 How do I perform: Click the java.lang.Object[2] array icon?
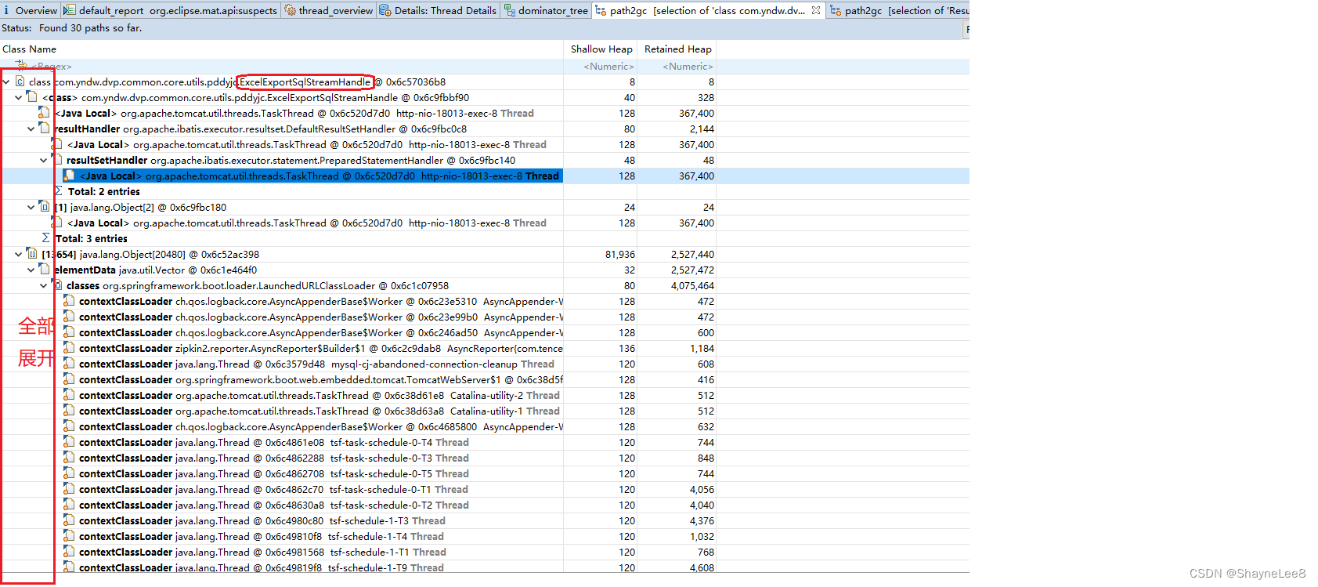click(45, 207)
